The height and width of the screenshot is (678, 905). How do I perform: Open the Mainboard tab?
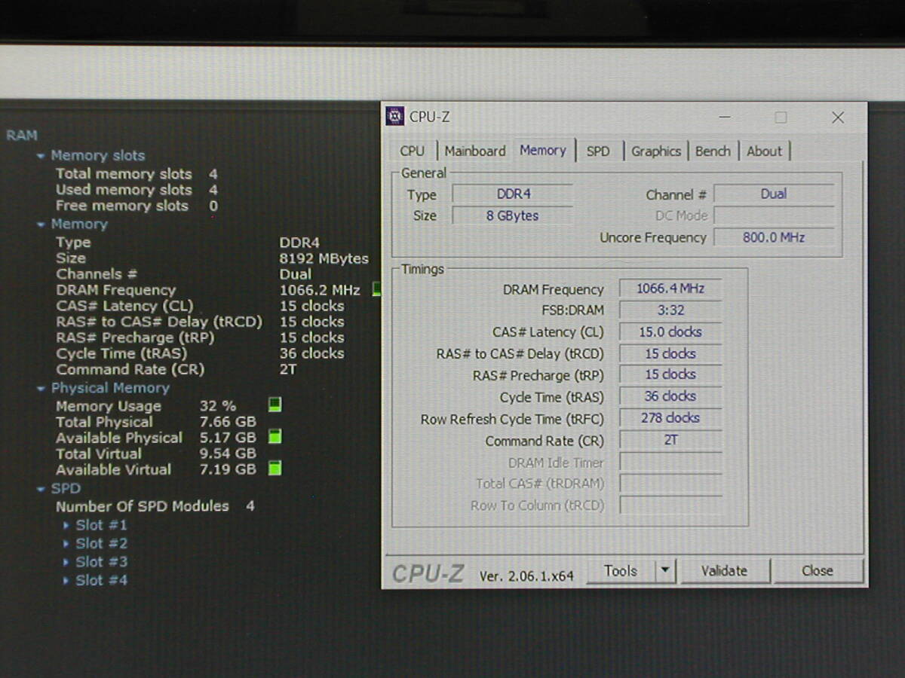click(475, 151)
